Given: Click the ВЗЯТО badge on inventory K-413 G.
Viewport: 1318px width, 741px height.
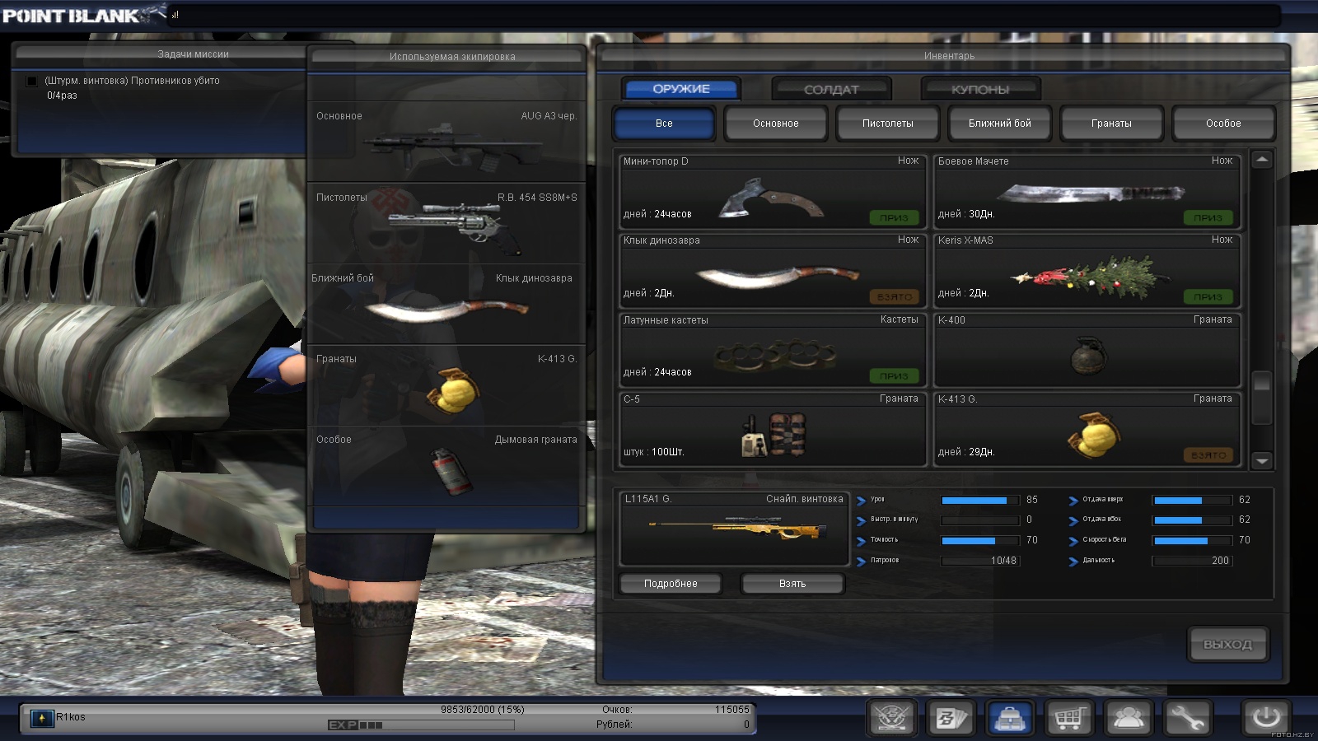Looking at the screenshot, I should [1208, 454].
